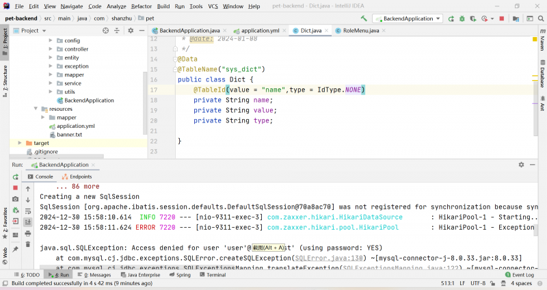Stop process in Run panel sidebar
This screenshot has height=290, width=547.
[x=15, y=188]
